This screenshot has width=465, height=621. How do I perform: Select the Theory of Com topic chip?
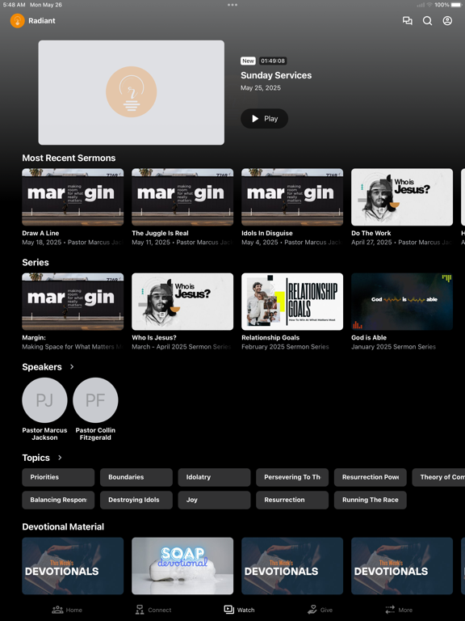pyautogui.click(x=438, y=477)
